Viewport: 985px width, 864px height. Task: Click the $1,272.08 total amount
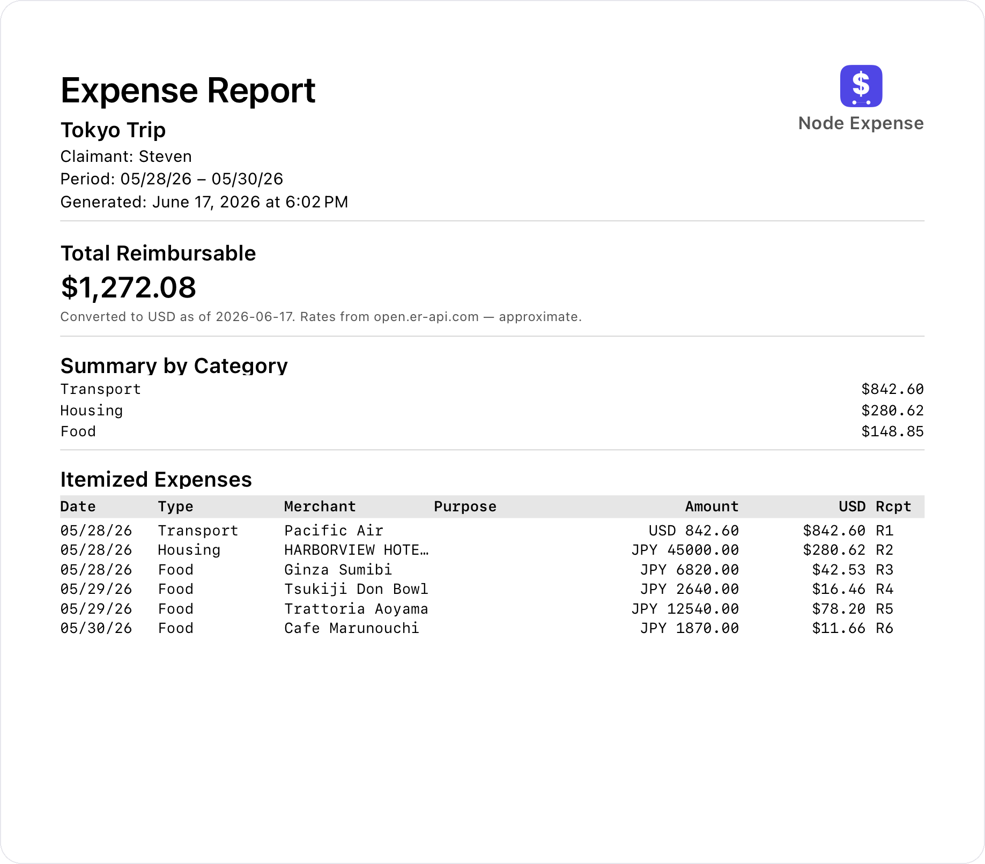pos(129,288)
